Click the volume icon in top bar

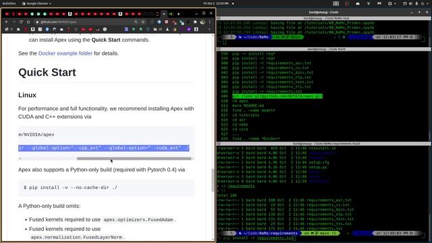[x=411, y=3]
